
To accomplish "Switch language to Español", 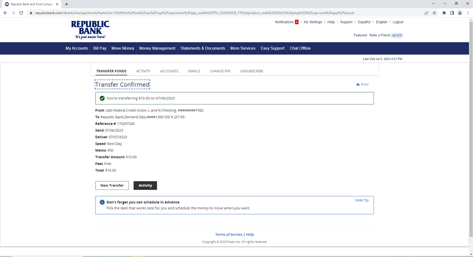I will [x=364, y=22].
